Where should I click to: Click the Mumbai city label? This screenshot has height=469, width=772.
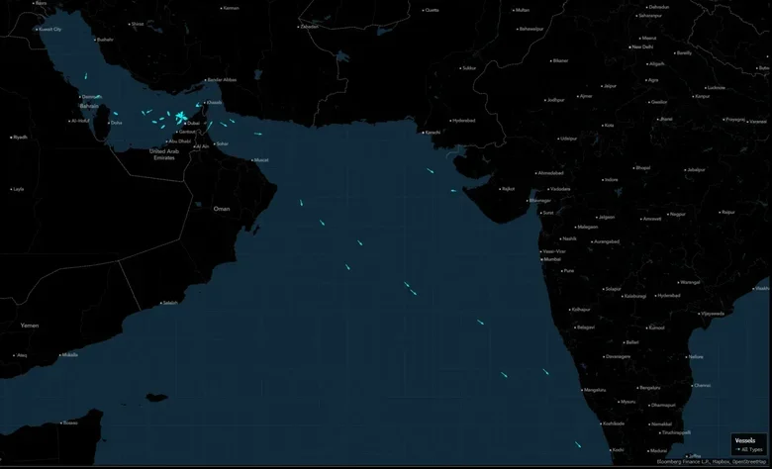click(x=551, y=259)
